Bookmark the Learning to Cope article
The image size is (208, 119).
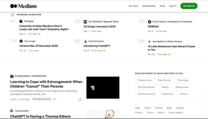80,99
